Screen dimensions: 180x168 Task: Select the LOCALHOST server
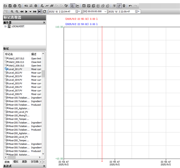(18, 26)
